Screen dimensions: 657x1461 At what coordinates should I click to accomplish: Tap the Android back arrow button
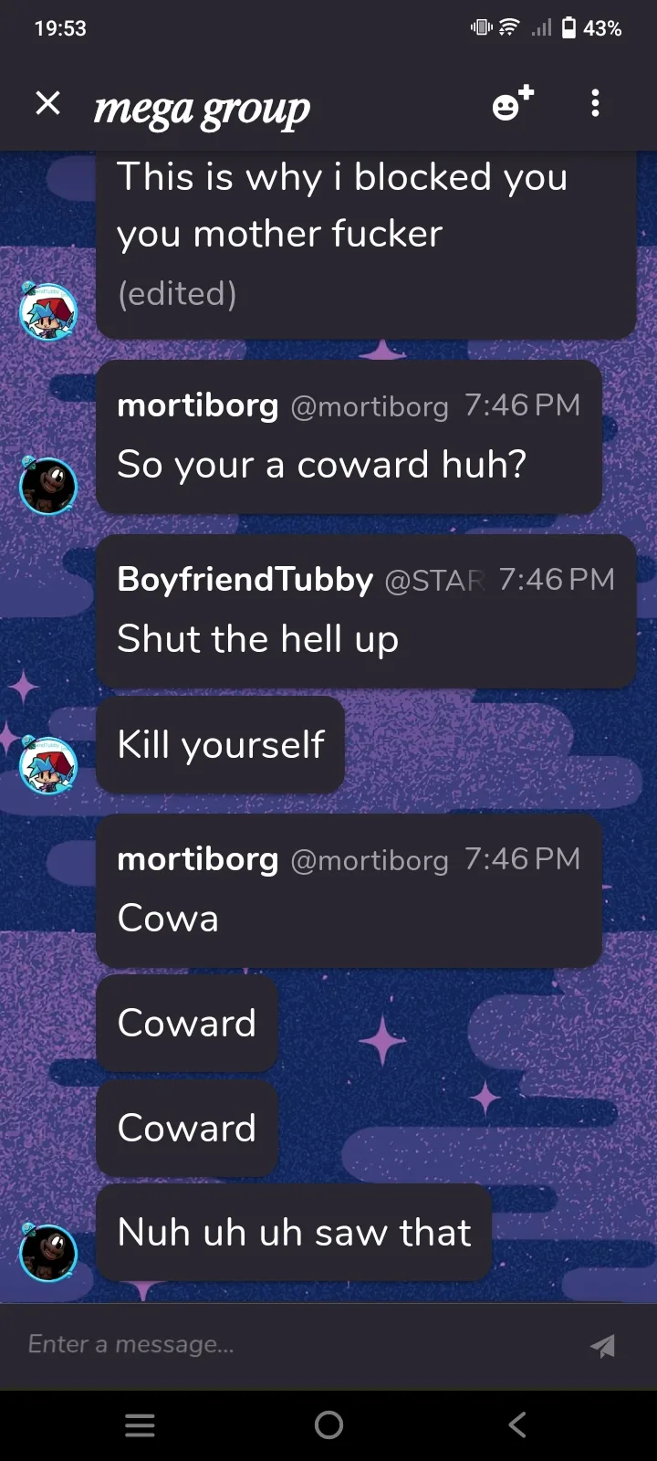tap(517, 1425)
